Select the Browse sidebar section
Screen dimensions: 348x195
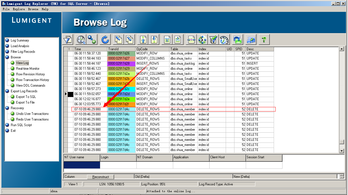coord(16,57)
